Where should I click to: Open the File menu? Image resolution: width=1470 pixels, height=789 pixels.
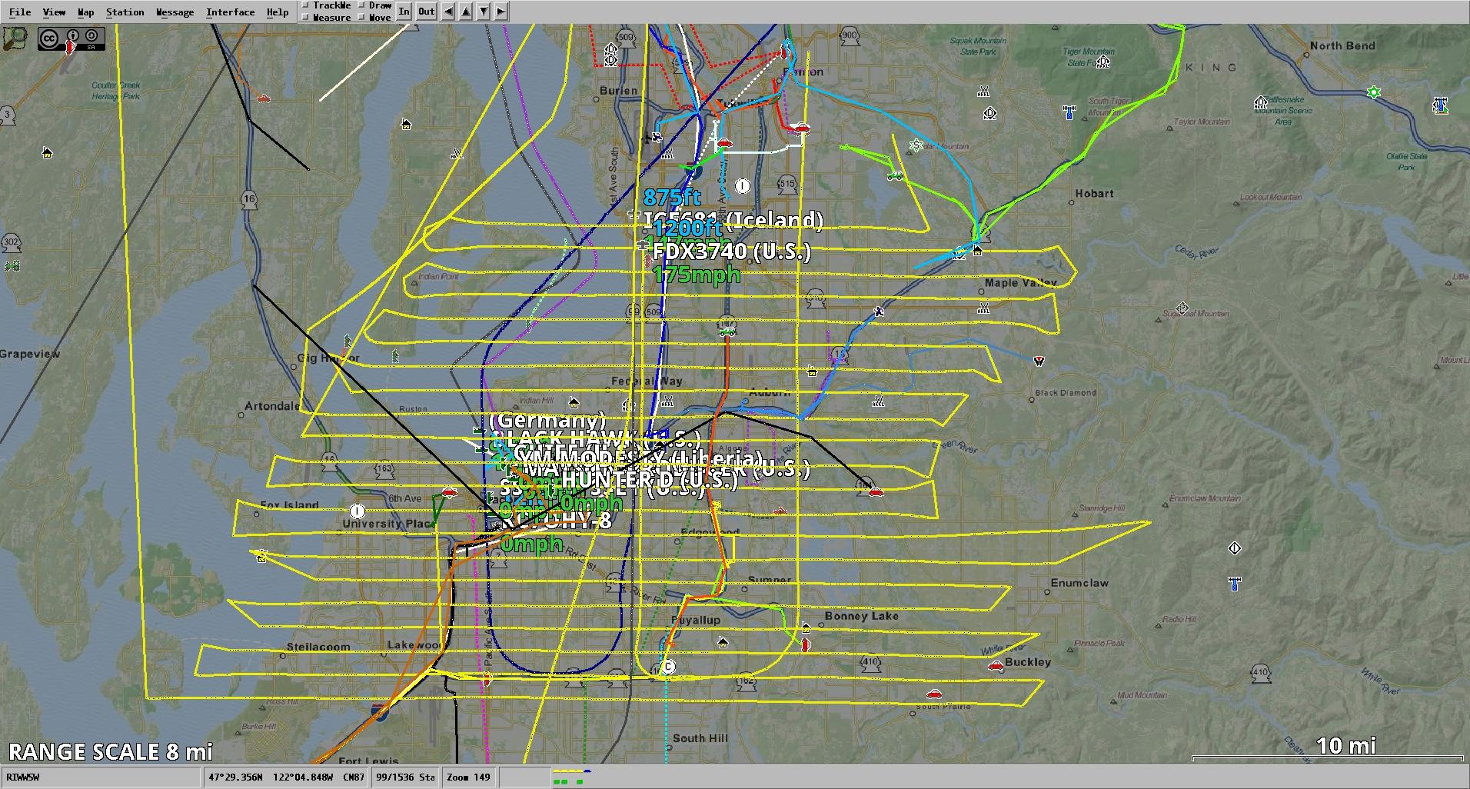[x=20, y=12]
